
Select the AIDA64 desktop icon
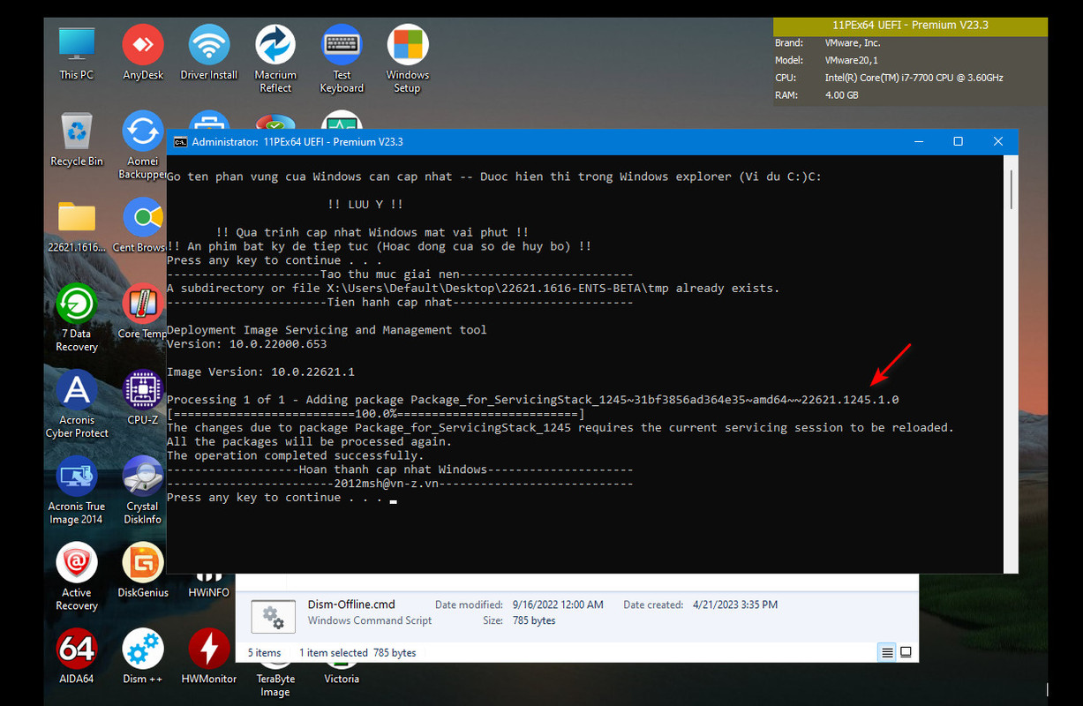tap(77, 657)
